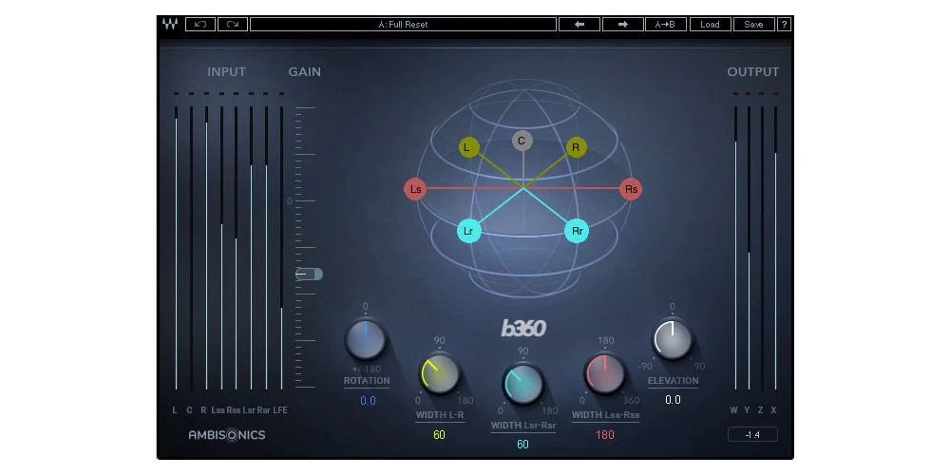The image size is (950, 475).
Task: Edit the Rotation value 0.0
Action: [x=368, y=401]
